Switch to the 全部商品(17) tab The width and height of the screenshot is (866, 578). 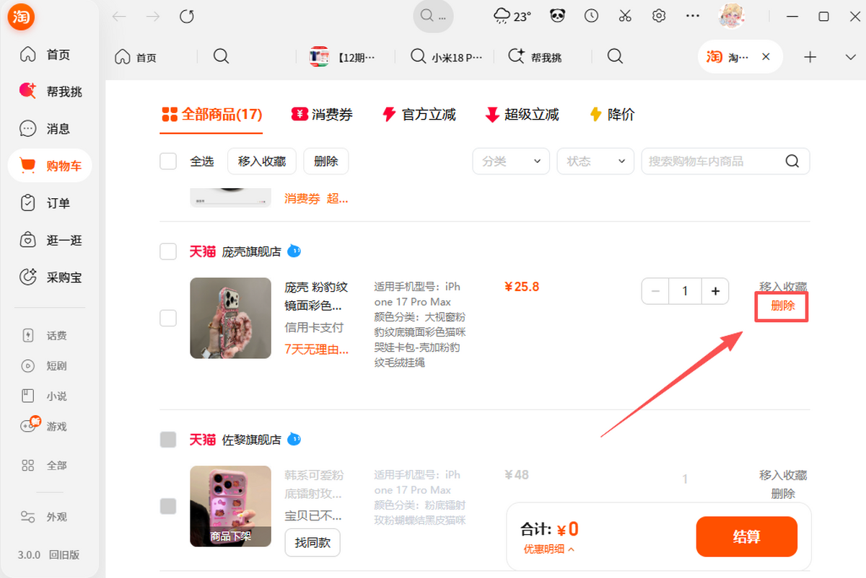211,114
